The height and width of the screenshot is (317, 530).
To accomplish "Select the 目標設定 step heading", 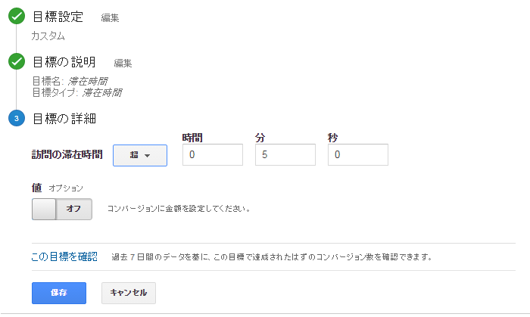I will (58, 17).
